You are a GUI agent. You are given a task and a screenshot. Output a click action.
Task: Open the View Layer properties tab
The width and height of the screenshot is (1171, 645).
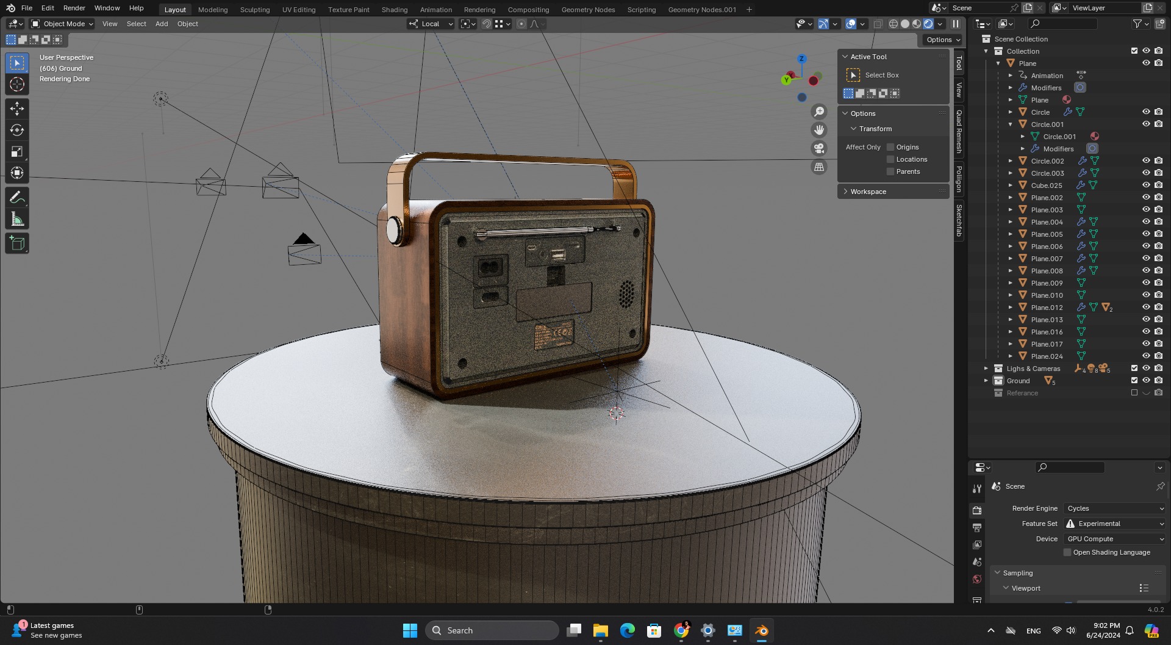[x=977, y=544]
